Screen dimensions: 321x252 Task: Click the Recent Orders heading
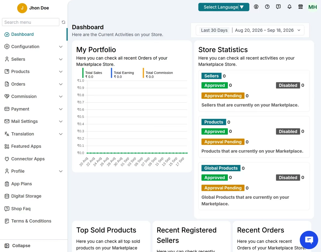261,230
